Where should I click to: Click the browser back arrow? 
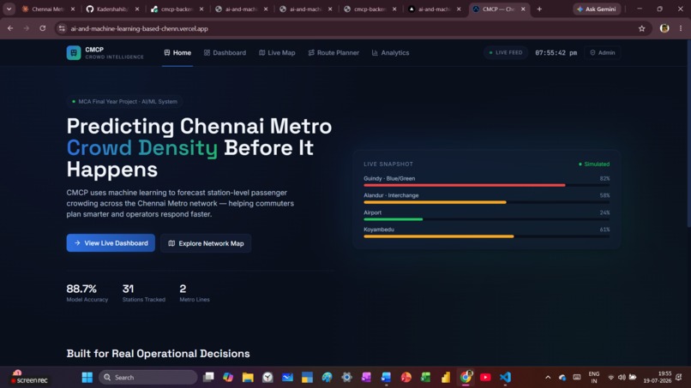[10, 28]
